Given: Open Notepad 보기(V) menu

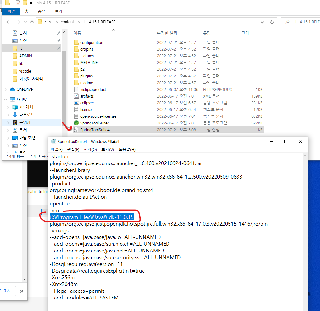Looking at the screenshot, I should 108,150.
